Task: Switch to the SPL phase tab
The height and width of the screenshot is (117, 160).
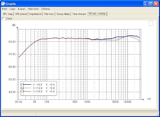Action: coord(21,14)
